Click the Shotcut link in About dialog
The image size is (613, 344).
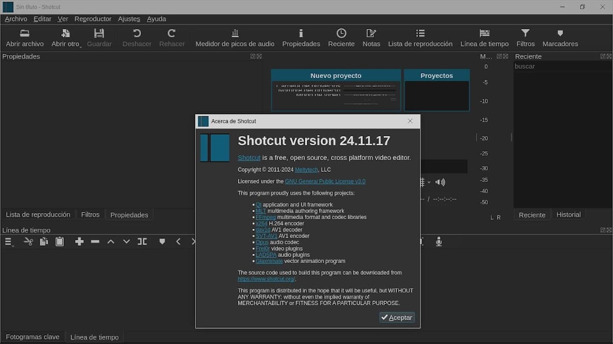pos(249,157)
